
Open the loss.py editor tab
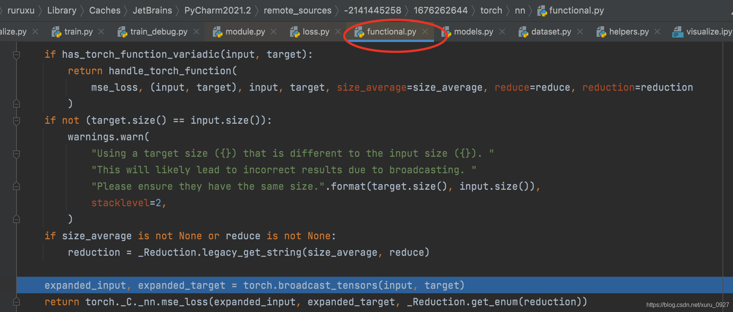(x=316, y=32)
